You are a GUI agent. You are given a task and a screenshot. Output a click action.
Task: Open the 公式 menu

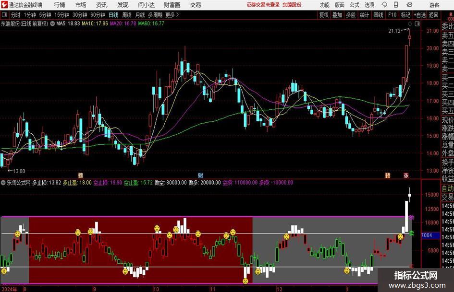355,5
